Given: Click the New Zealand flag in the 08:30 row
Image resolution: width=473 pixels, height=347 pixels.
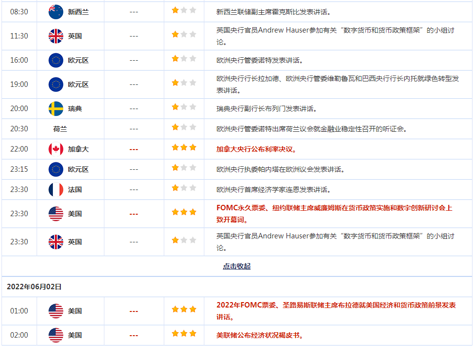Looking at the screenshot, I should tap(56, 12).
